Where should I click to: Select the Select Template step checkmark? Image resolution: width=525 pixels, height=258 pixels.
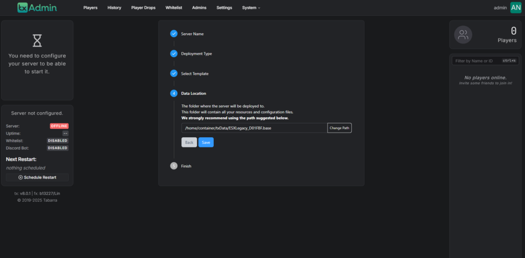pyautogui.click(x=173, y=74)
